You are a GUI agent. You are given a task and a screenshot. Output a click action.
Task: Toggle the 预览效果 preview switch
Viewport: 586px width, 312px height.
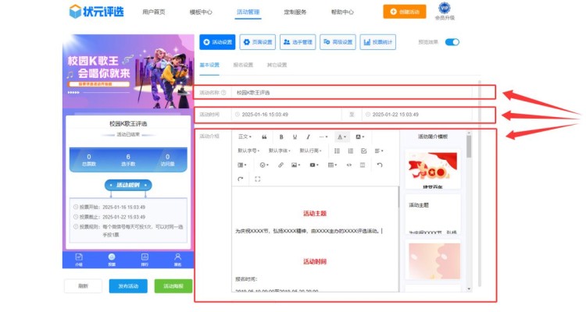coord(452,42)
